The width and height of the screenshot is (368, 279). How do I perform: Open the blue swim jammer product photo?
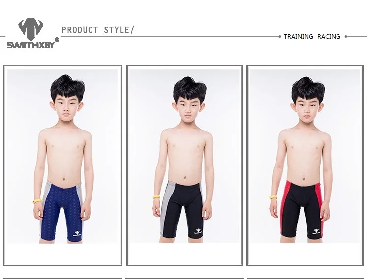(x=62, y=156)
